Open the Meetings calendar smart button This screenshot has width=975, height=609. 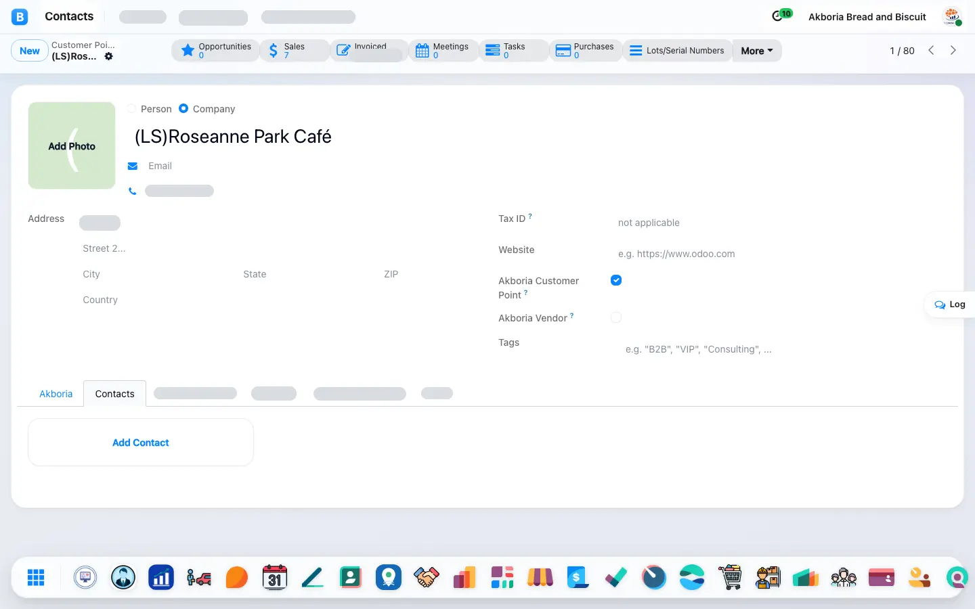pyautogui.click(x=444, y=51)
